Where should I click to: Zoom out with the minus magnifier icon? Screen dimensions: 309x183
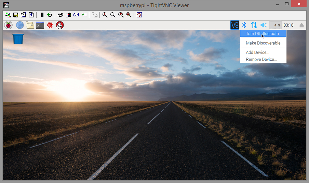point(113,15)
